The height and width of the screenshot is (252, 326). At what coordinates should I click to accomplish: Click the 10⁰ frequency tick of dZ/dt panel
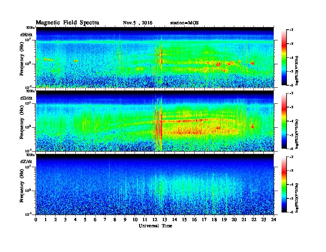coord(28,191)
